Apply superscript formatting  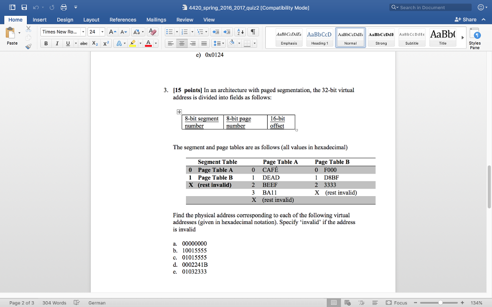coord(106,43)
